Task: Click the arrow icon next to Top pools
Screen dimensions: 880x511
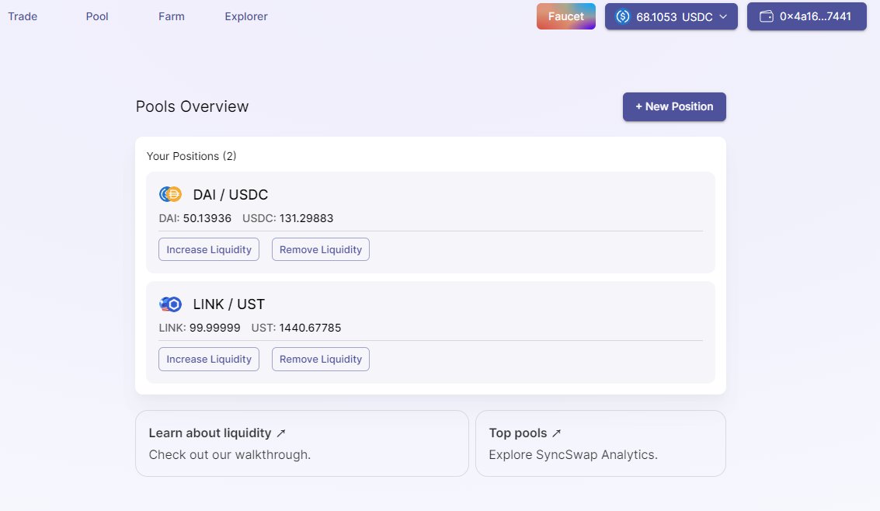Action: click(x=556, y=433)
